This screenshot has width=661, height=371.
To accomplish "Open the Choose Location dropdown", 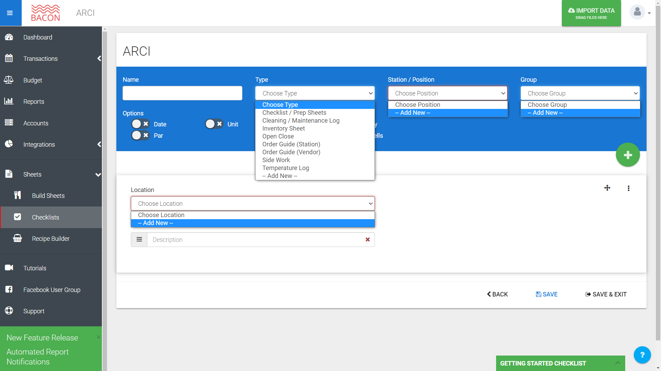I will click(253, 204).
